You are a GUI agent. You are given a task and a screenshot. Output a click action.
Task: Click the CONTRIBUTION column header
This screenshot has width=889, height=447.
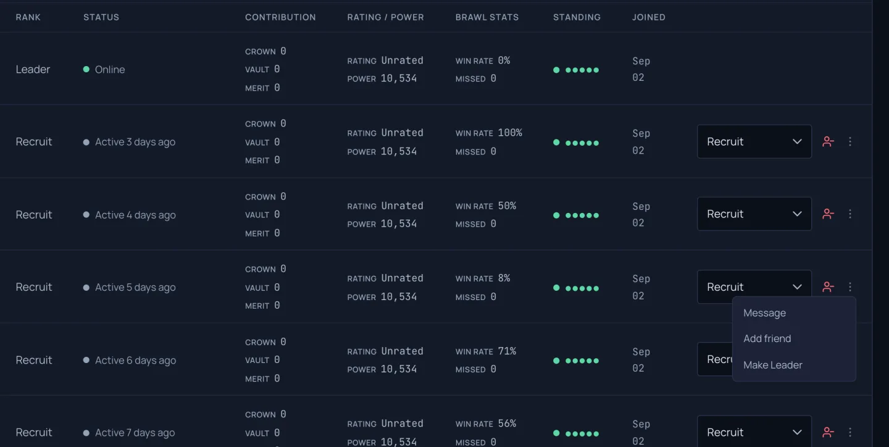tap(280, 17)
